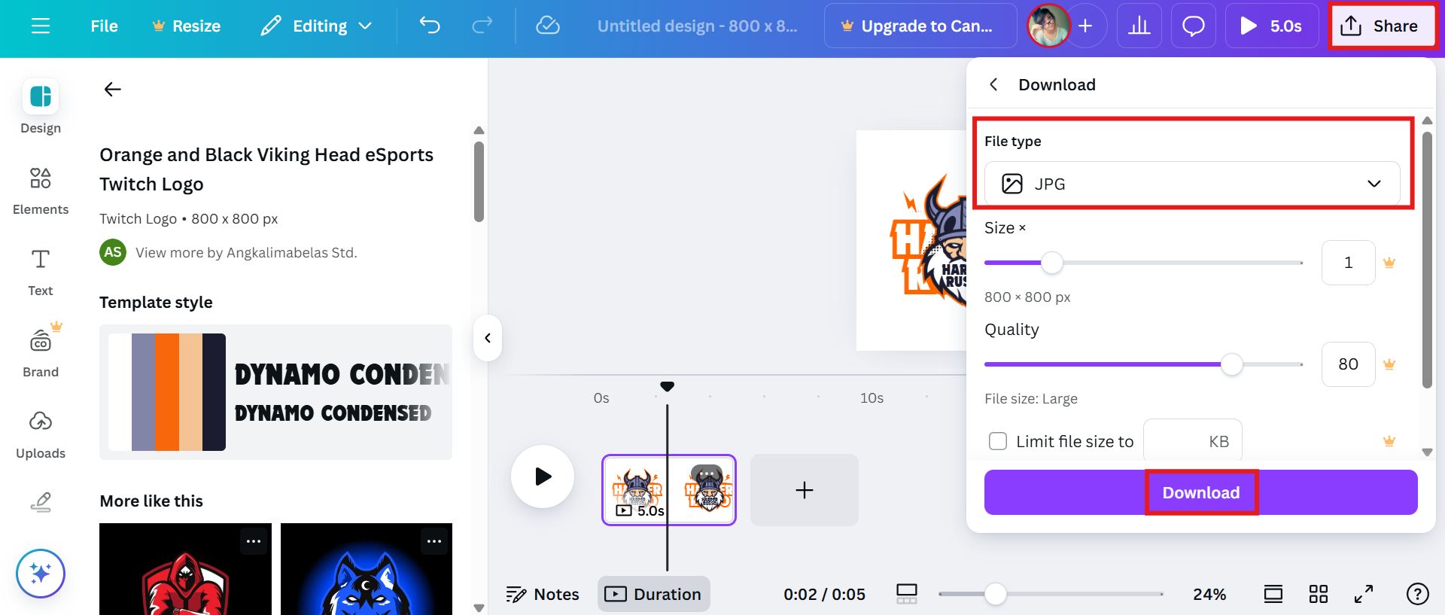Expand the JPG file type dropdown

(1192, 184)
